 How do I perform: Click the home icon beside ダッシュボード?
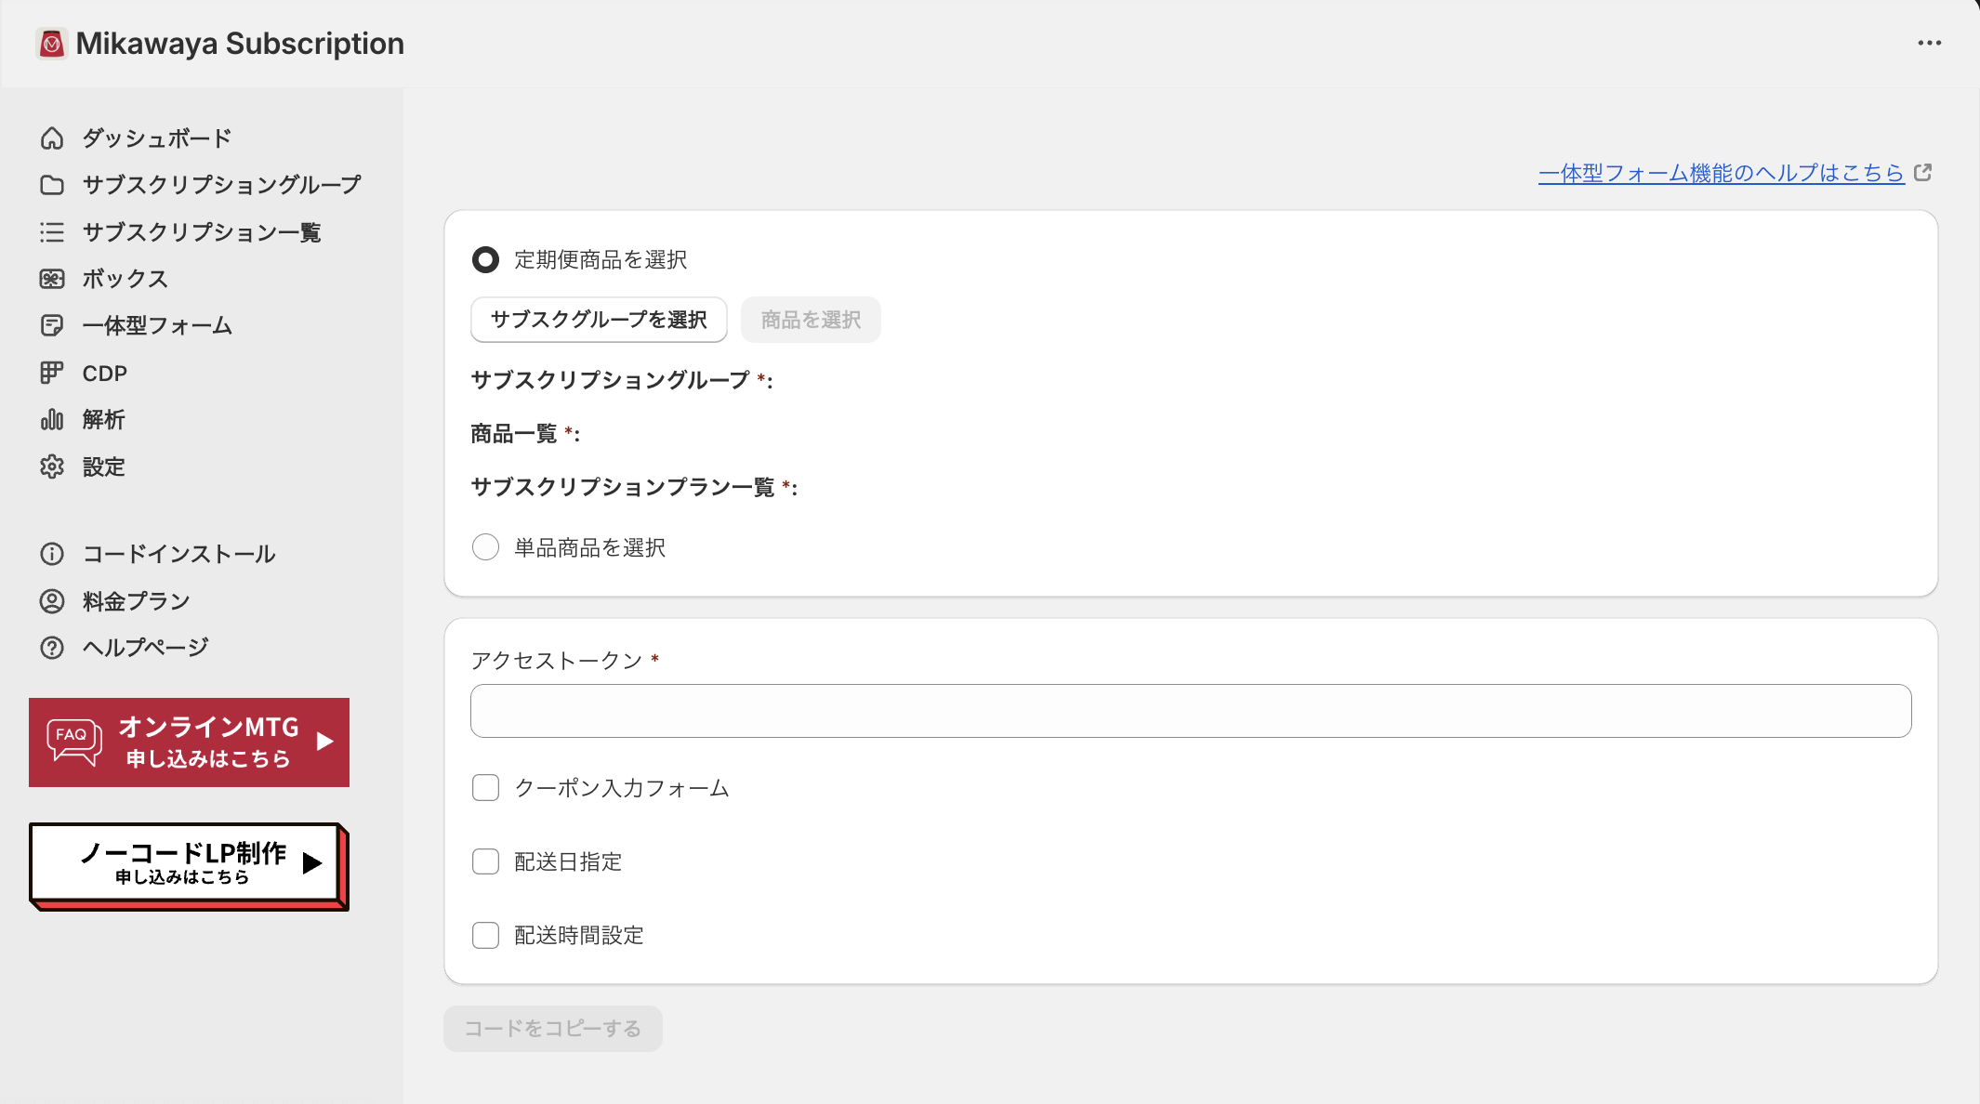pyautogui.click(x=52, y=138)
